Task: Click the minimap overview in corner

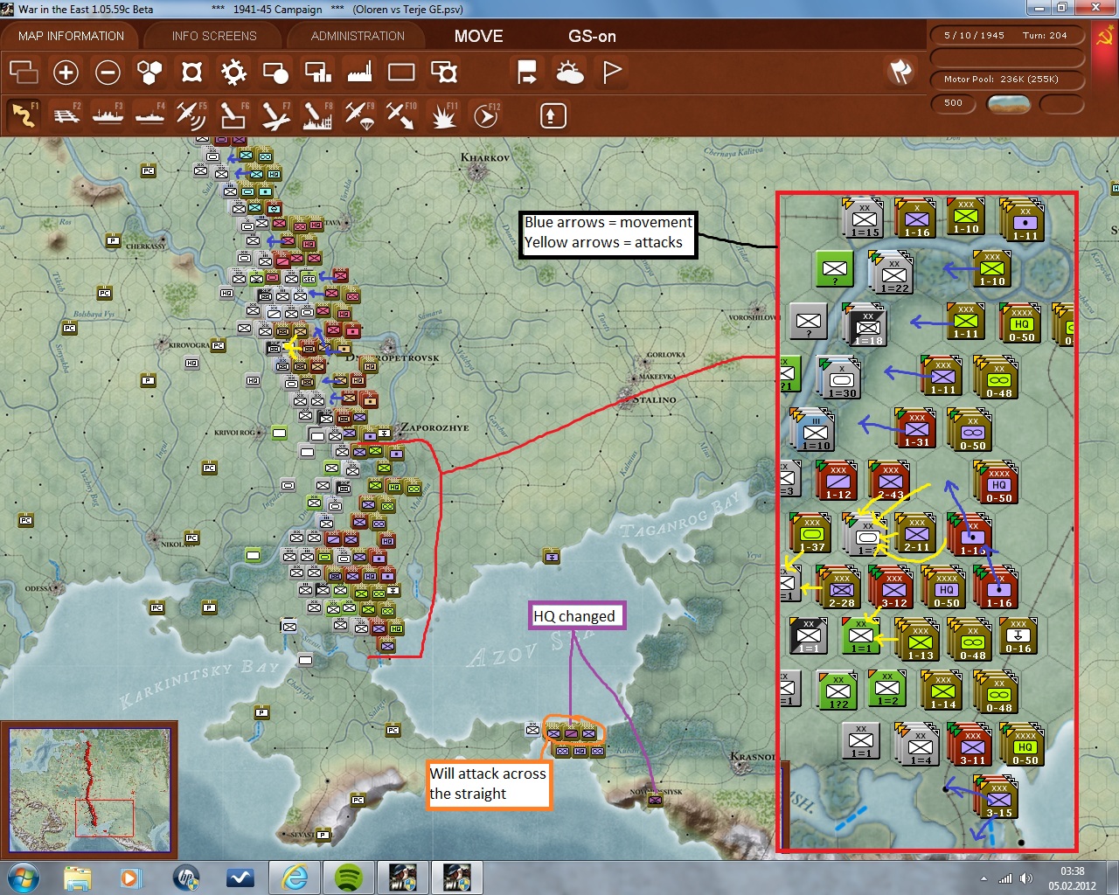Action: pyautogui.click(x=89, y=788)
